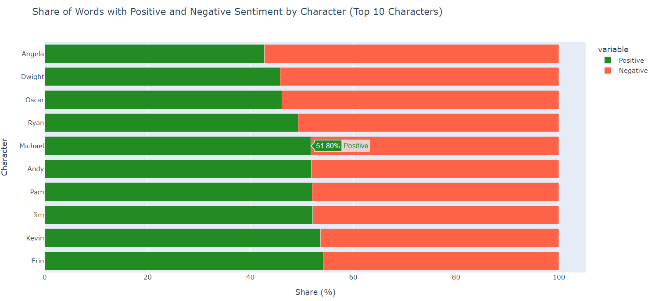The height and width of the screenshot is (301, 652).
Task: Click Erin's green positive bar
Action: tap(184, 261)
